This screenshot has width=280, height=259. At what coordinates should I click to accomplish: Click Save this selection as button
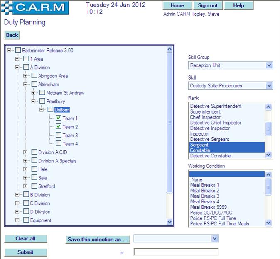[x=98, y=239]
